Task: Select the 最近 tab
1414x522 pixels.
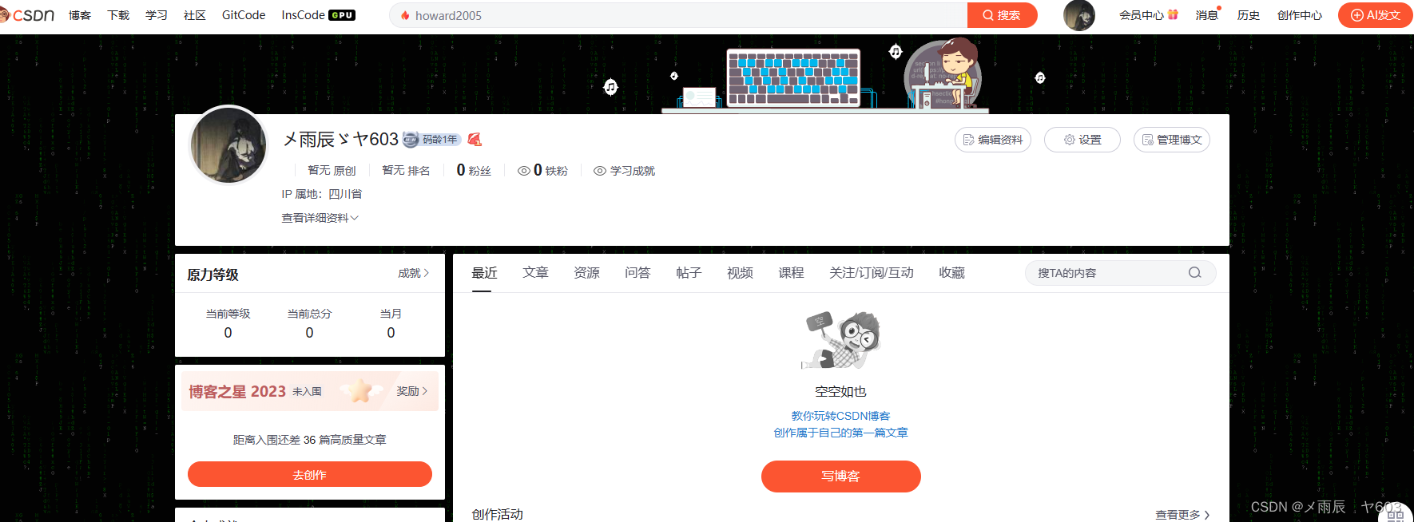Action: [484, 273]
